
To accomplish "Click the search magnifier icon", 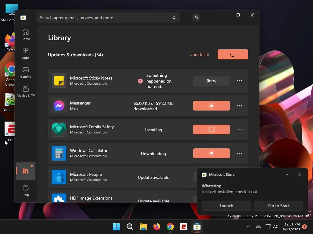I will coord(174,18).
